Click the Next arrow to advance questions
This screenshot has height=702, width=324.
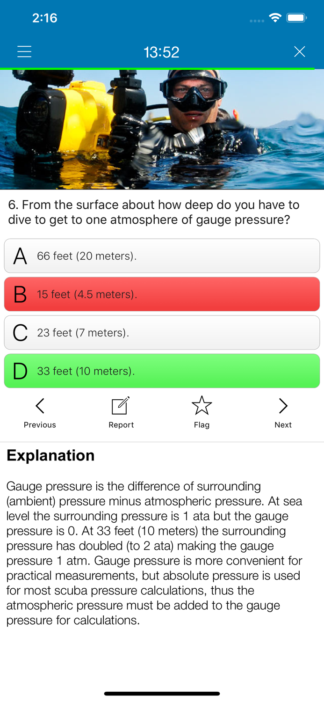pyautogui.click(x=283, y=406)
